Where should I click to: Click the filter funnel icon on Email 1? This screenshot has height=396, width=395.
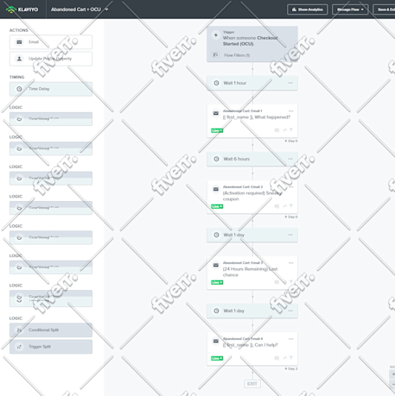click(x=291, y=130)
